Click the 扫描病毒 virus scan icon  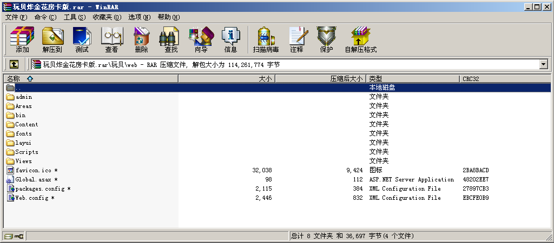tap(266, 39)
